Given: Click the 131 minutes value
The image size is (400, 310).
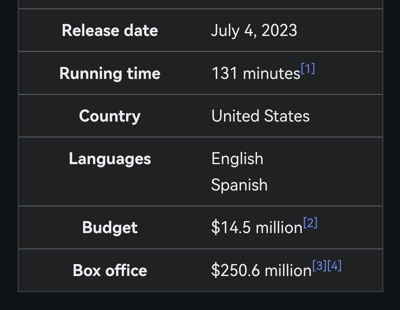Looking at the screenshot, I should click(256, 73).
